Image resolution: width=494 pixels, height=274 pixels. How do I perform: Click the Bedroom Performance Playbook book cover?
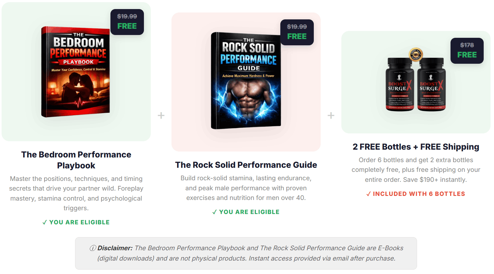point(76,72)
